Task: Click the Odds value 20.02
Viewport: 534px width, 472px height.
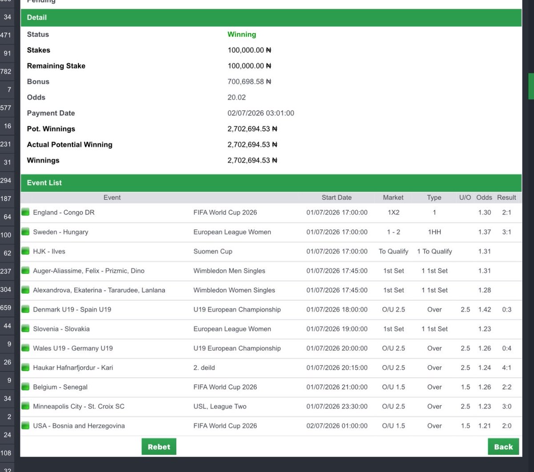Action: 237,97
